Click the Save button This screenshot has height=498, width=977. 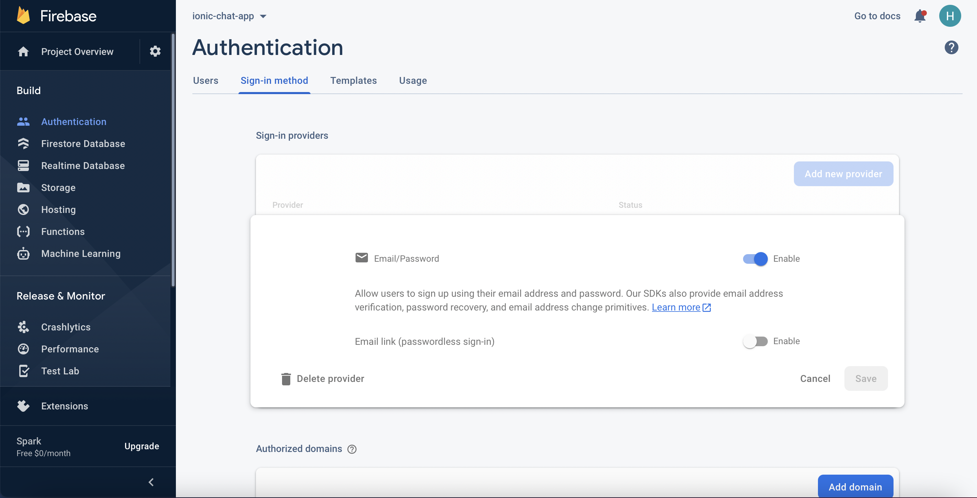(866, 378)
